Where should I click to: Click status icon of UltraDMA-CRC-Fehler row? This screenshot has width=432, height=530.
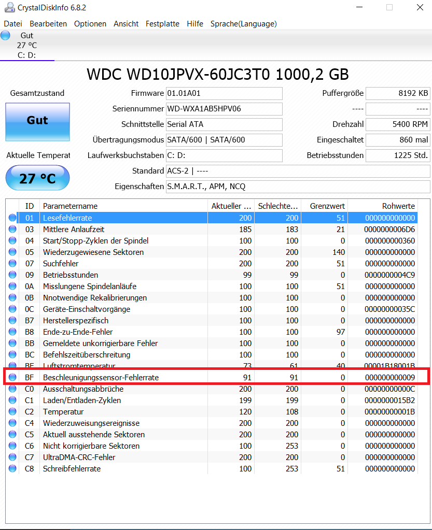pyautogui.click(x=12, y=457)
